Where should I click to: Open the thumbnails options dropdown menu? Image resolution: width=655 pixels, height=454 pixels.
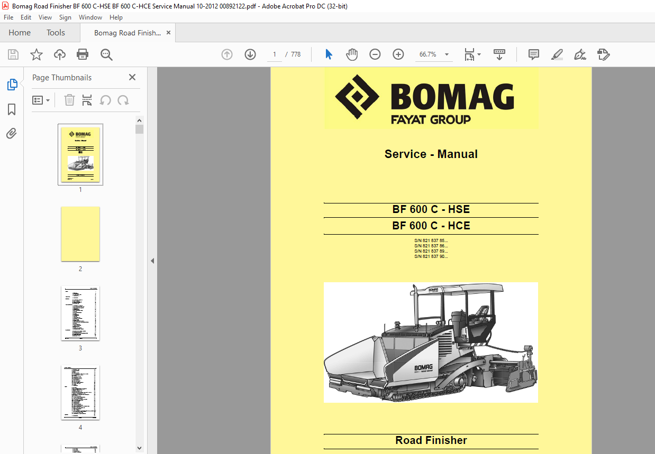pyautogui.click(x=41, y=100)
